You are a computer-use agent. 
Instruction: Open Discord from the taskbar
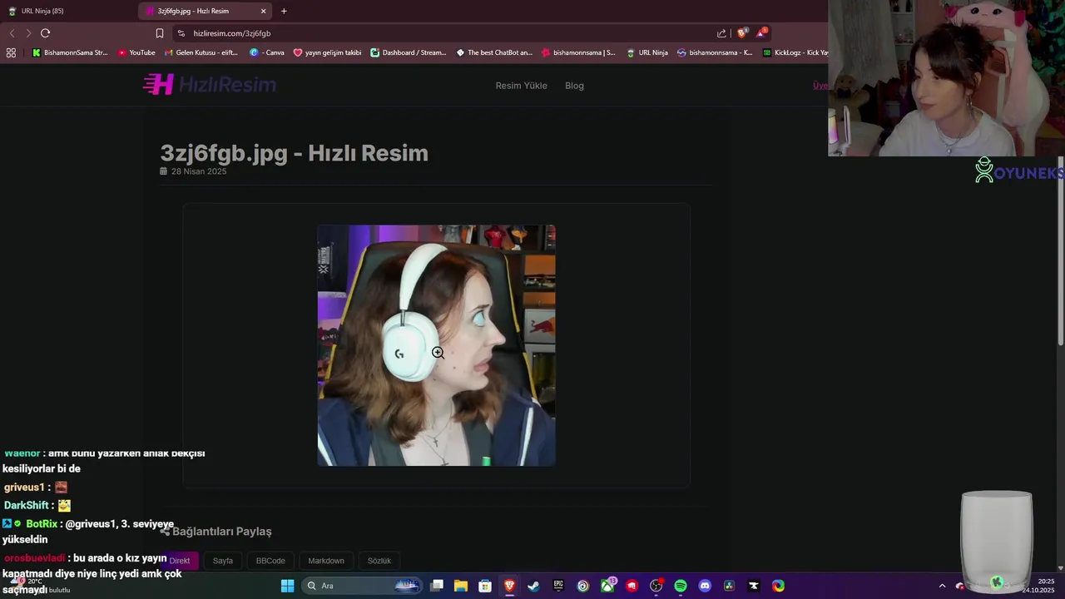click(x=705, y=586)
